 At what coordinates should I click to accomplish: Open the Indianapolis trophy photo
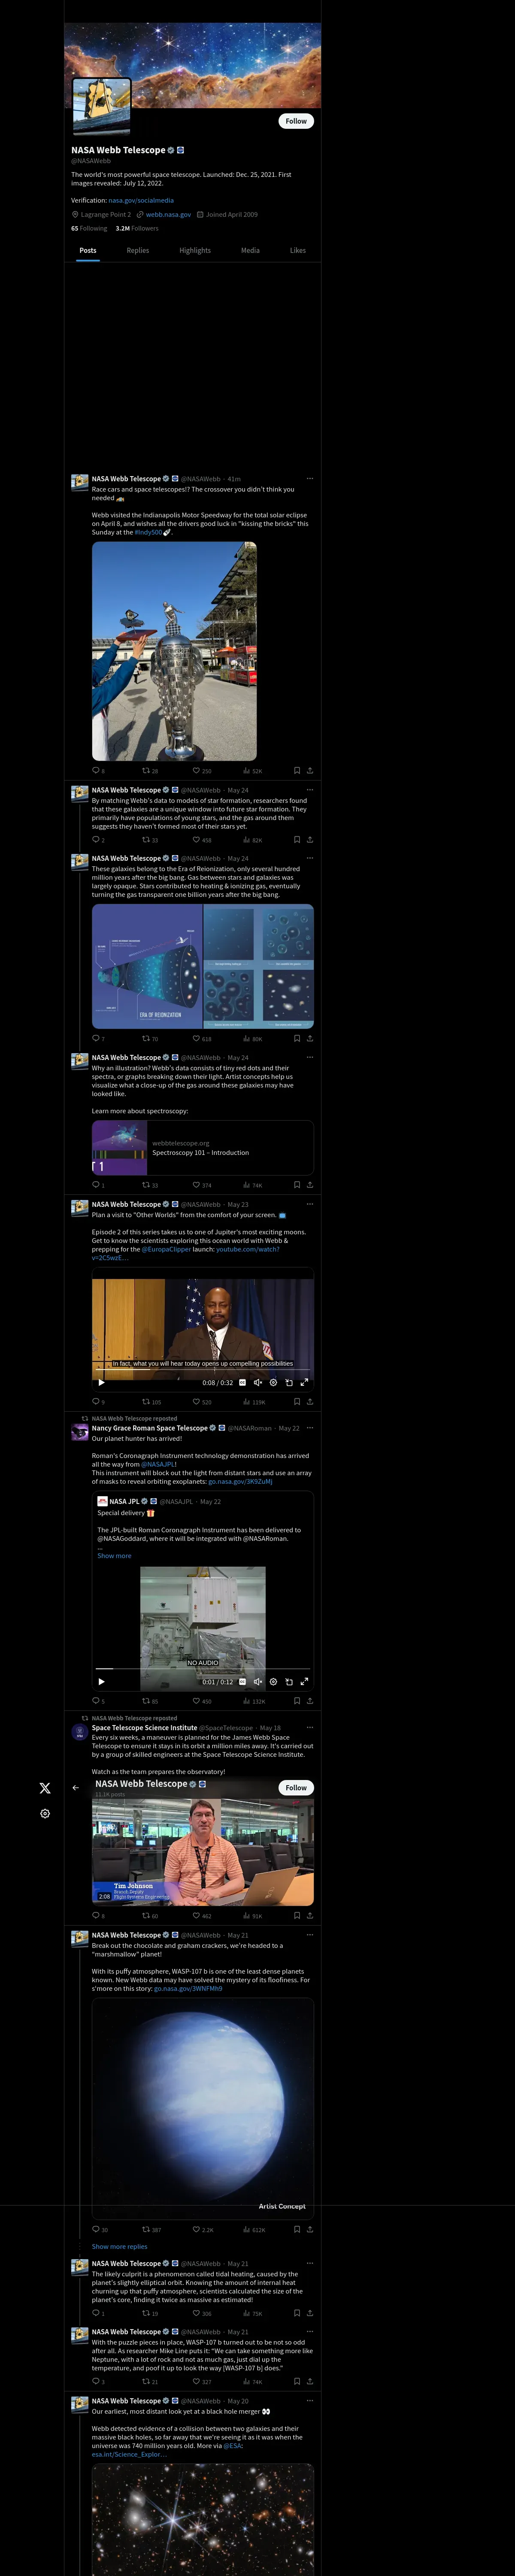click(x=174, y=651)
